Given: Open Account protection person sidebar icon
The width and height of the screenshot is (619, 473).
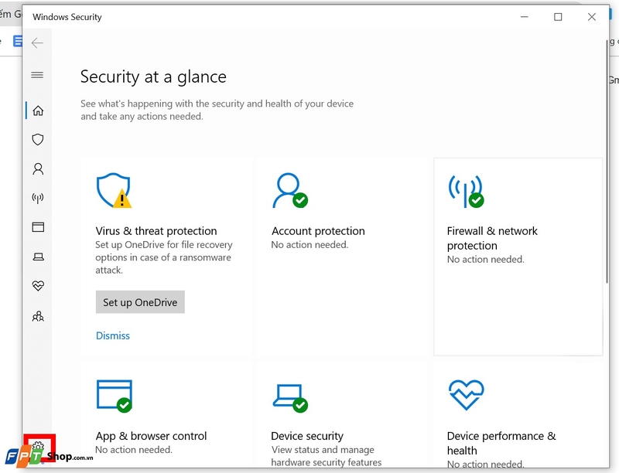Looking at the screenshot, I should [x=38, y=168].
